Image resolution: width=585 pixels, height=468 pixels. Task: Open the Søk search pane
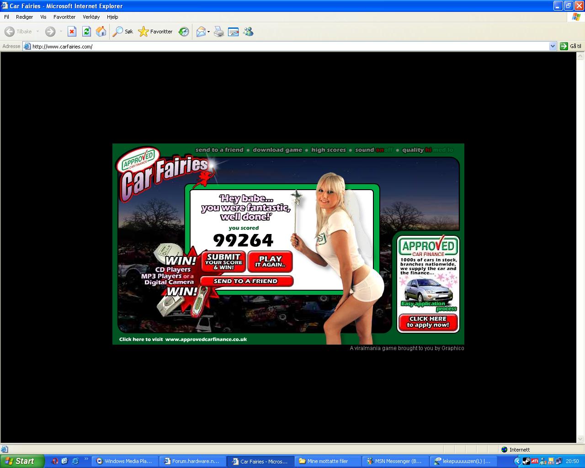click(x=123, y=32)
